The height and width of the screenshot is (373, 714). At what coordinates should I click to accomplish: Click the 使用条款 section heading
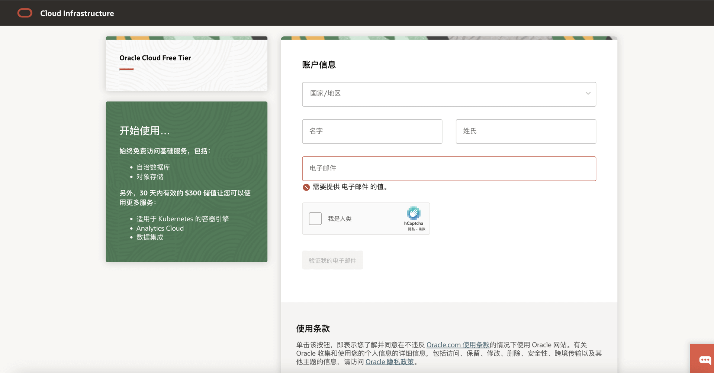(x=313, y=328)
